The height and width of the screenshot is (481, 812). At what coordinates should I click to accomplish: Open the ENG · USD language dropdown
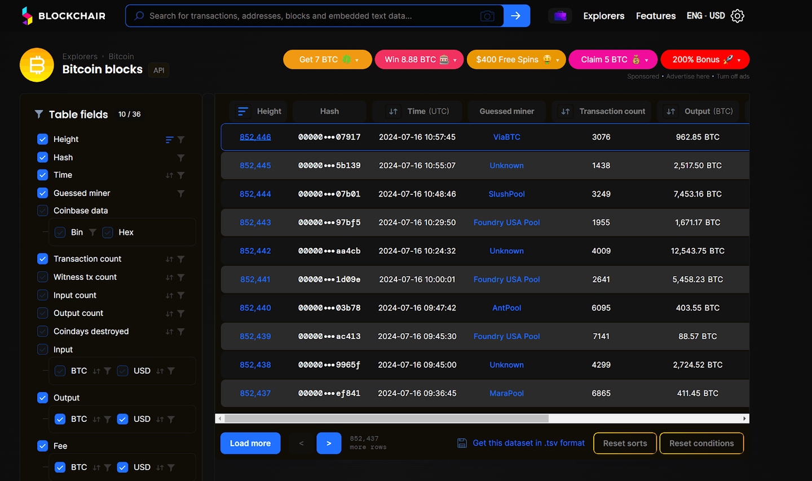click(x=705, y=16)
